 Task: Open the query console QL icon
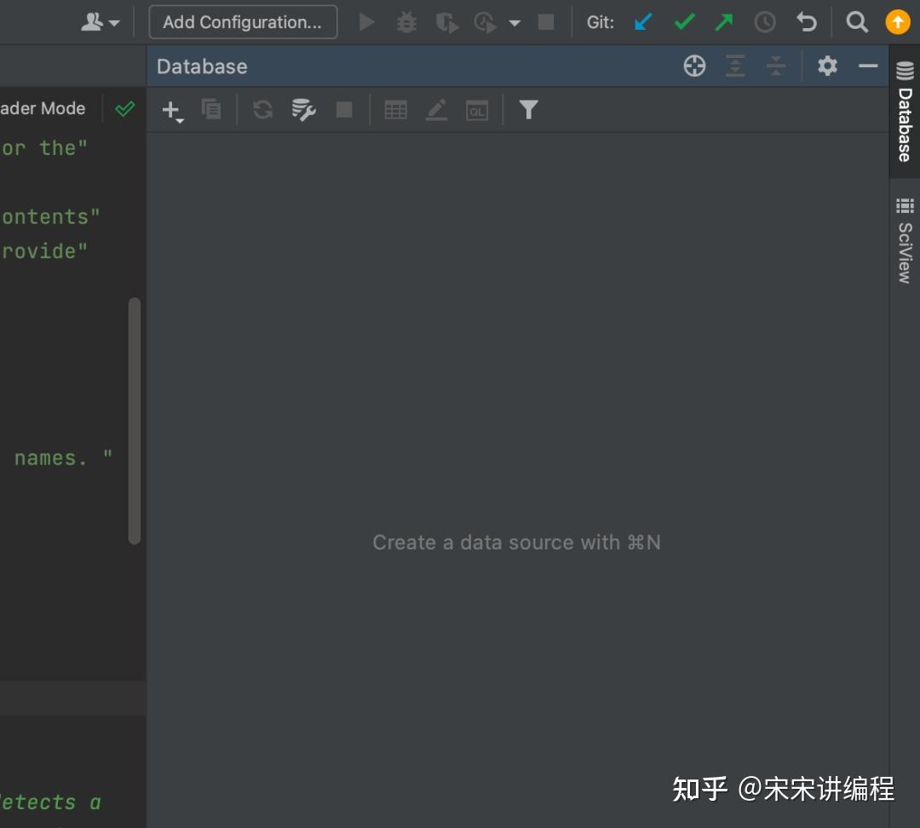tap(477, 111)
